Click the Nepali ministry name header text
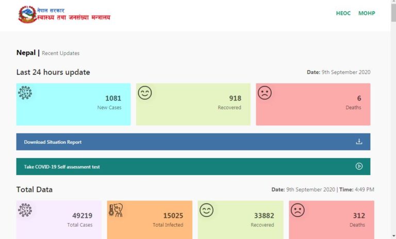 (x=74, y=18)
